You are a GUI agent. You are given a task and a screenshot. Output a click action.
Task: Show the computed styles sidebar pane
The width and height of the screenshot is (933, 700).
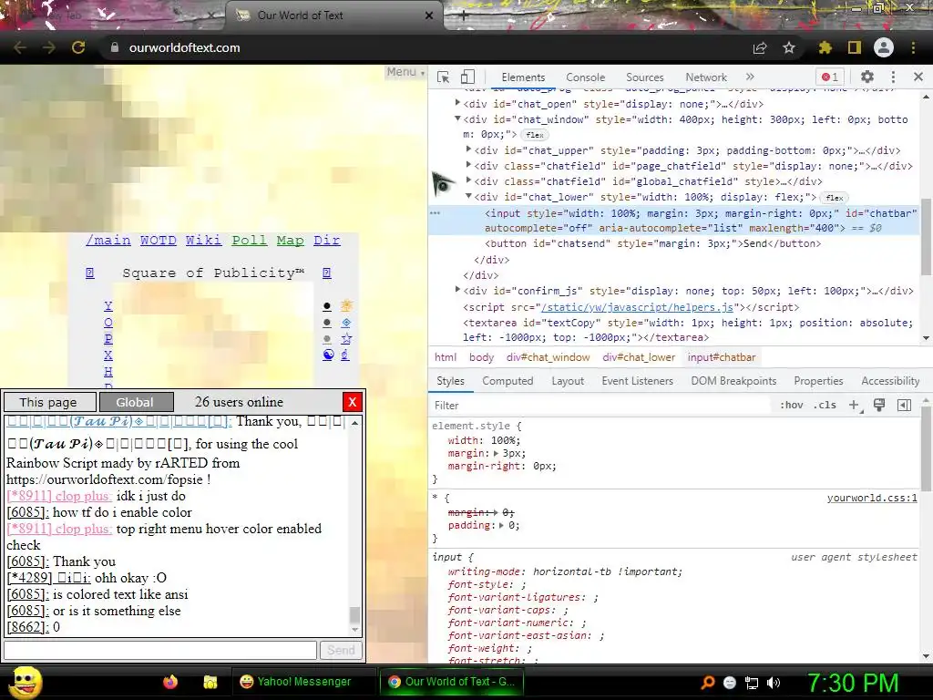(x=904, y=405)
